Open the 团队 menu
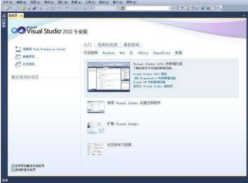Image resolution: width=248 pixels, height=183 pixels. tap(63, 2)
